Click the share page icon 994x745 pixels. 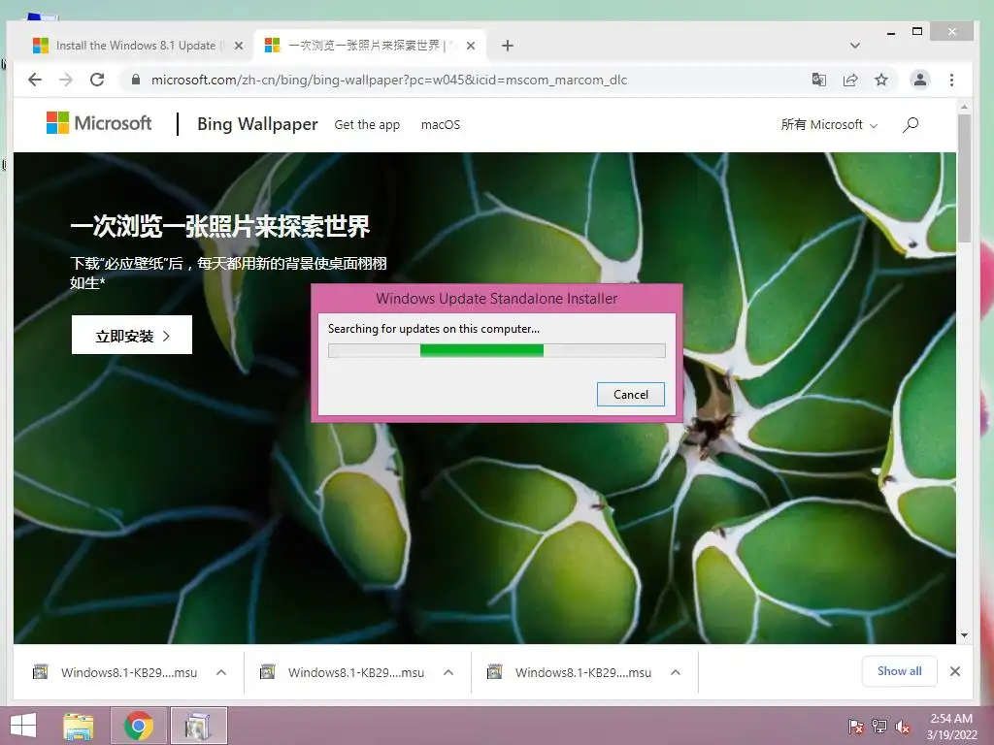coord(850,80)
